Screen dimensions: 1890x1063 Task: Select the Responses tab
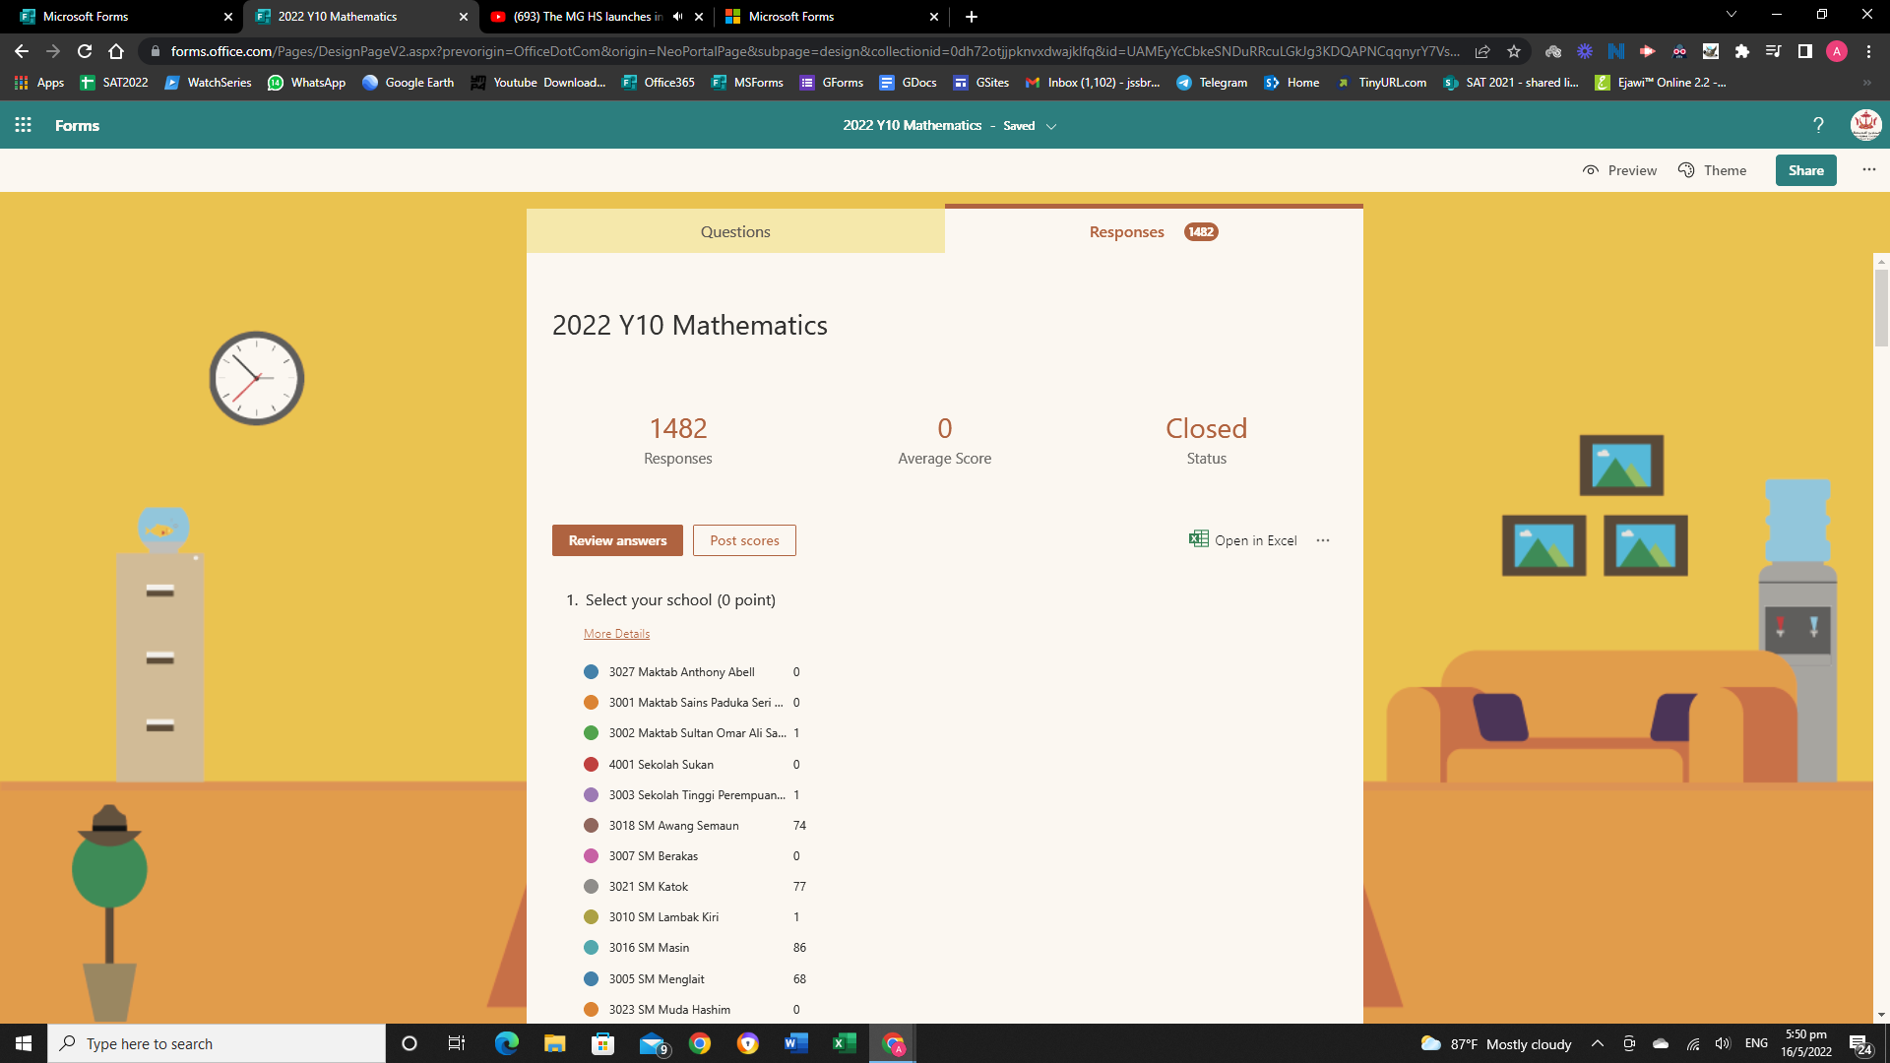point(1126,231)
